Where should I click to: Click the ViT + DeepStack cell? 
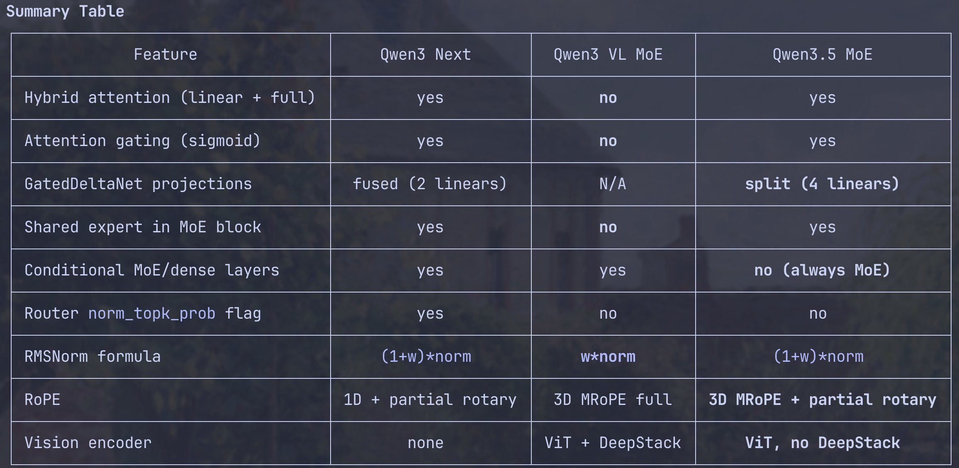613,443
